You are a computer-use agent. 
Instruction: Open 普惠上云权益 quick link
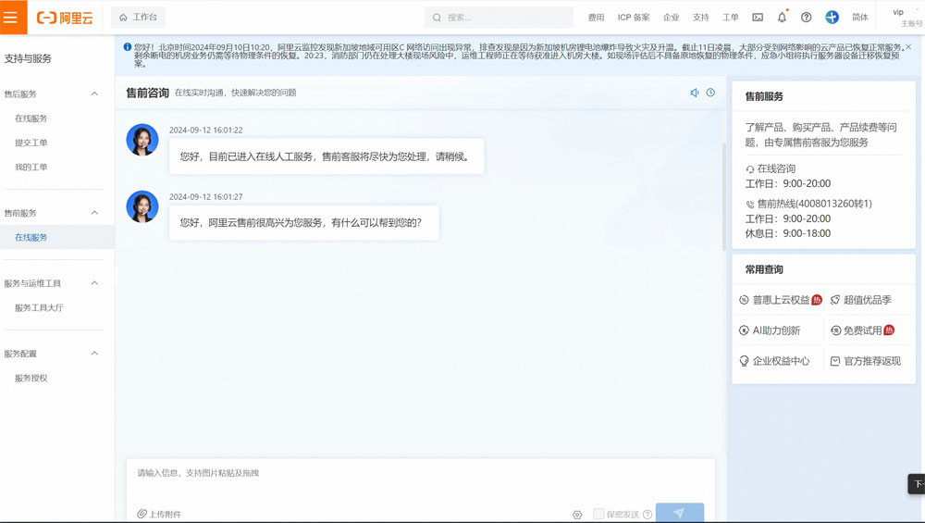point(781,300)
